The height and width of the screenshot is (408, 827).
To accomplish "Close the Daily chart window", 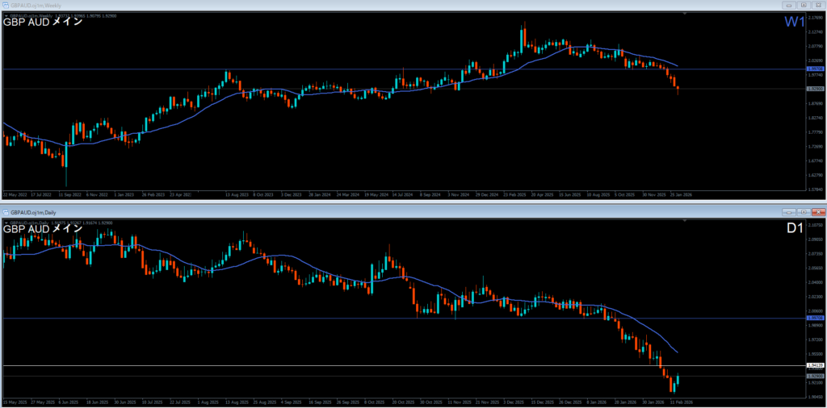I will tap(817, 211).
